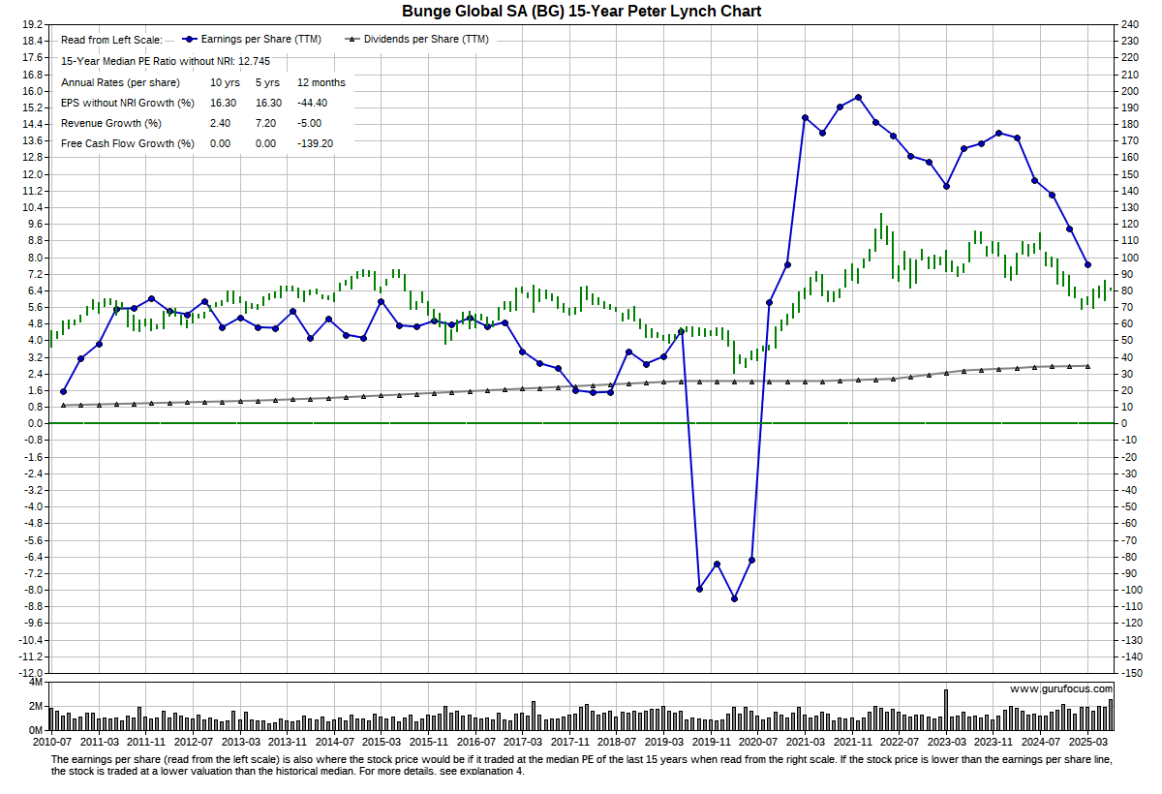The width and height of the screenshot is (1162, 794).
Task: Click the 2023-11 date on x-axis
Action: [x=994, y=741]
